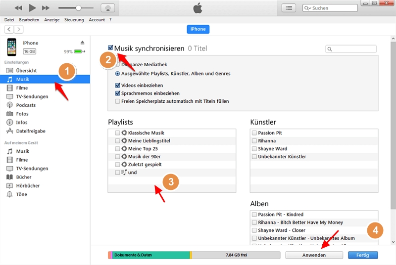The image size is (396, 265).
Task: Open the search dropdown magnifier in Suchen field
Action: click(308, 8)
